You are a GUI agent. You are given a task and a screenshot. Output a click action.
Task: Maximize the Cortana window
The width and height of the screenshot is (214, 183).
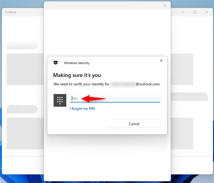point(195,12)
